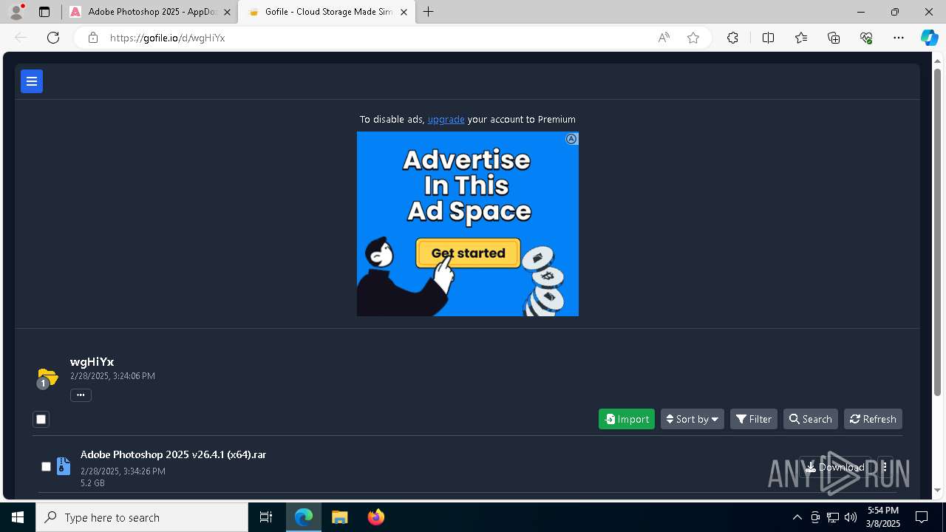Download the Photoshop rar file
The height and width of the screenshot is (532, 946).
(835, 467)
